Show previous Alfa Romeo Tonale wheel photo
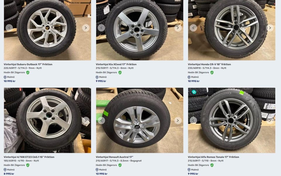 tap(193, 120)
